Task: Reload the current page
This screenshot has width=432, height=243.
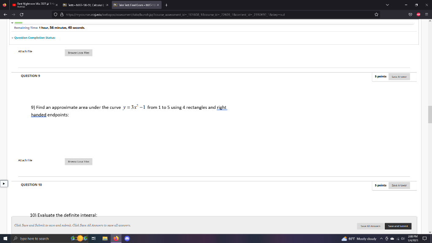Action: click(22, 14)
